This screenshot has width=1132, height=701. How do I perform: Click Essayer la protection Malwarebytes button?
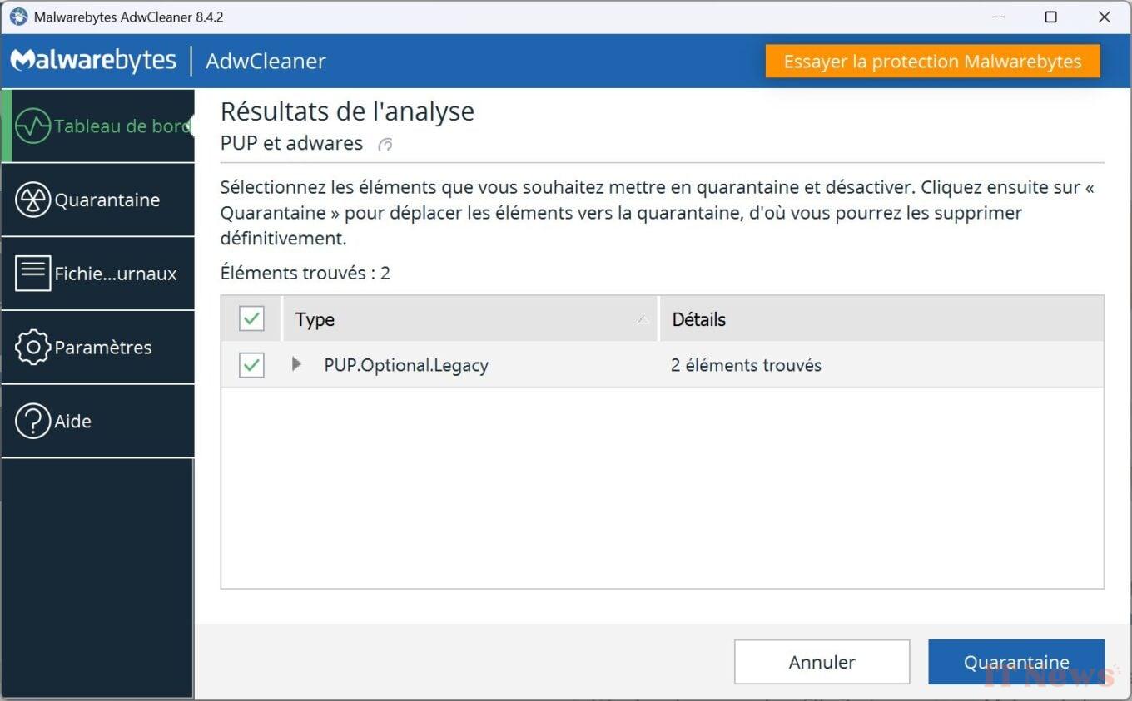tap(932, 62)
